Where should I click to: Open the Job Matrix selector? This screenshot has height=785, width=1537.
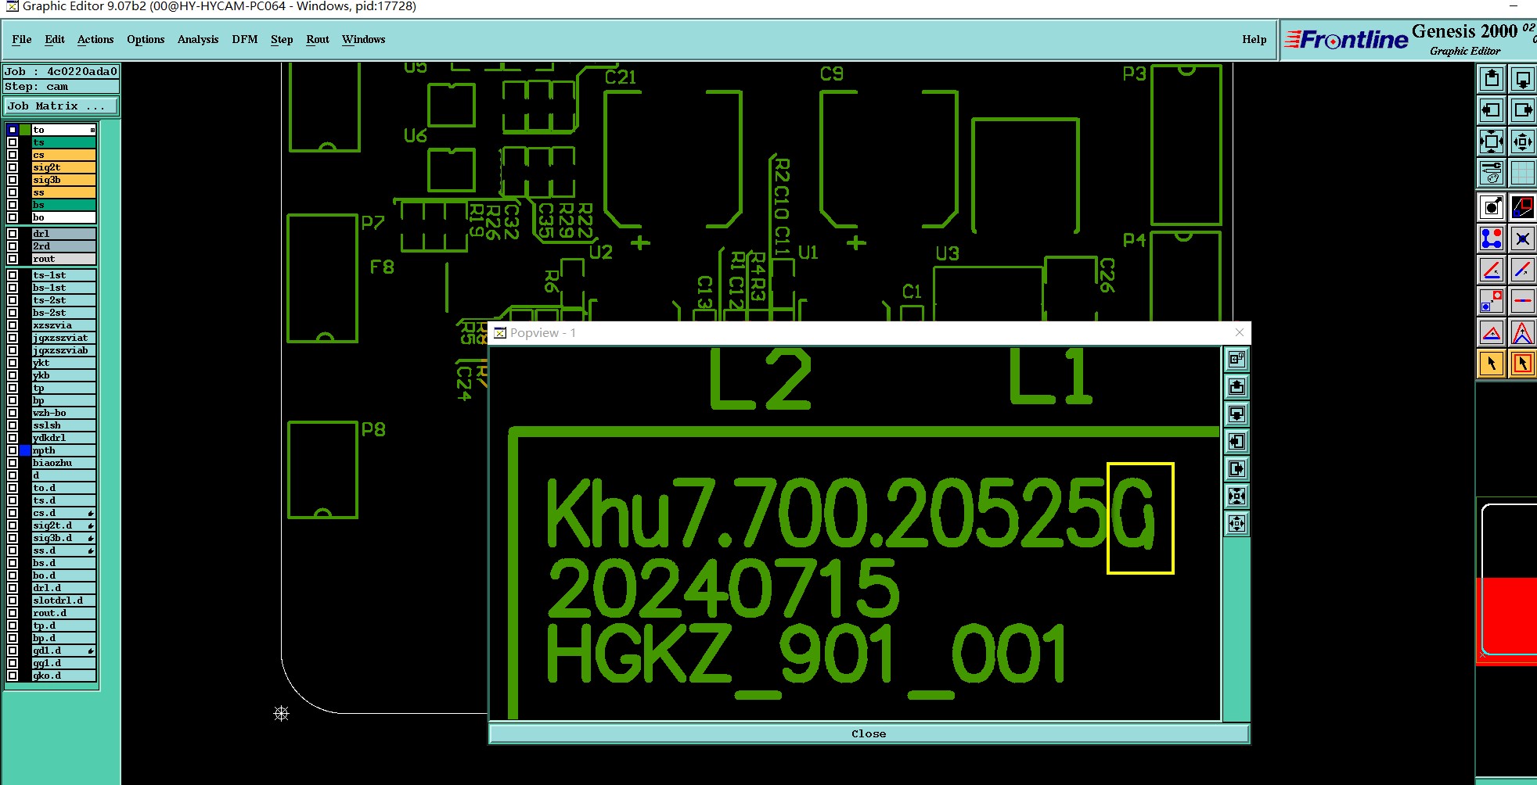pos(61,106)
